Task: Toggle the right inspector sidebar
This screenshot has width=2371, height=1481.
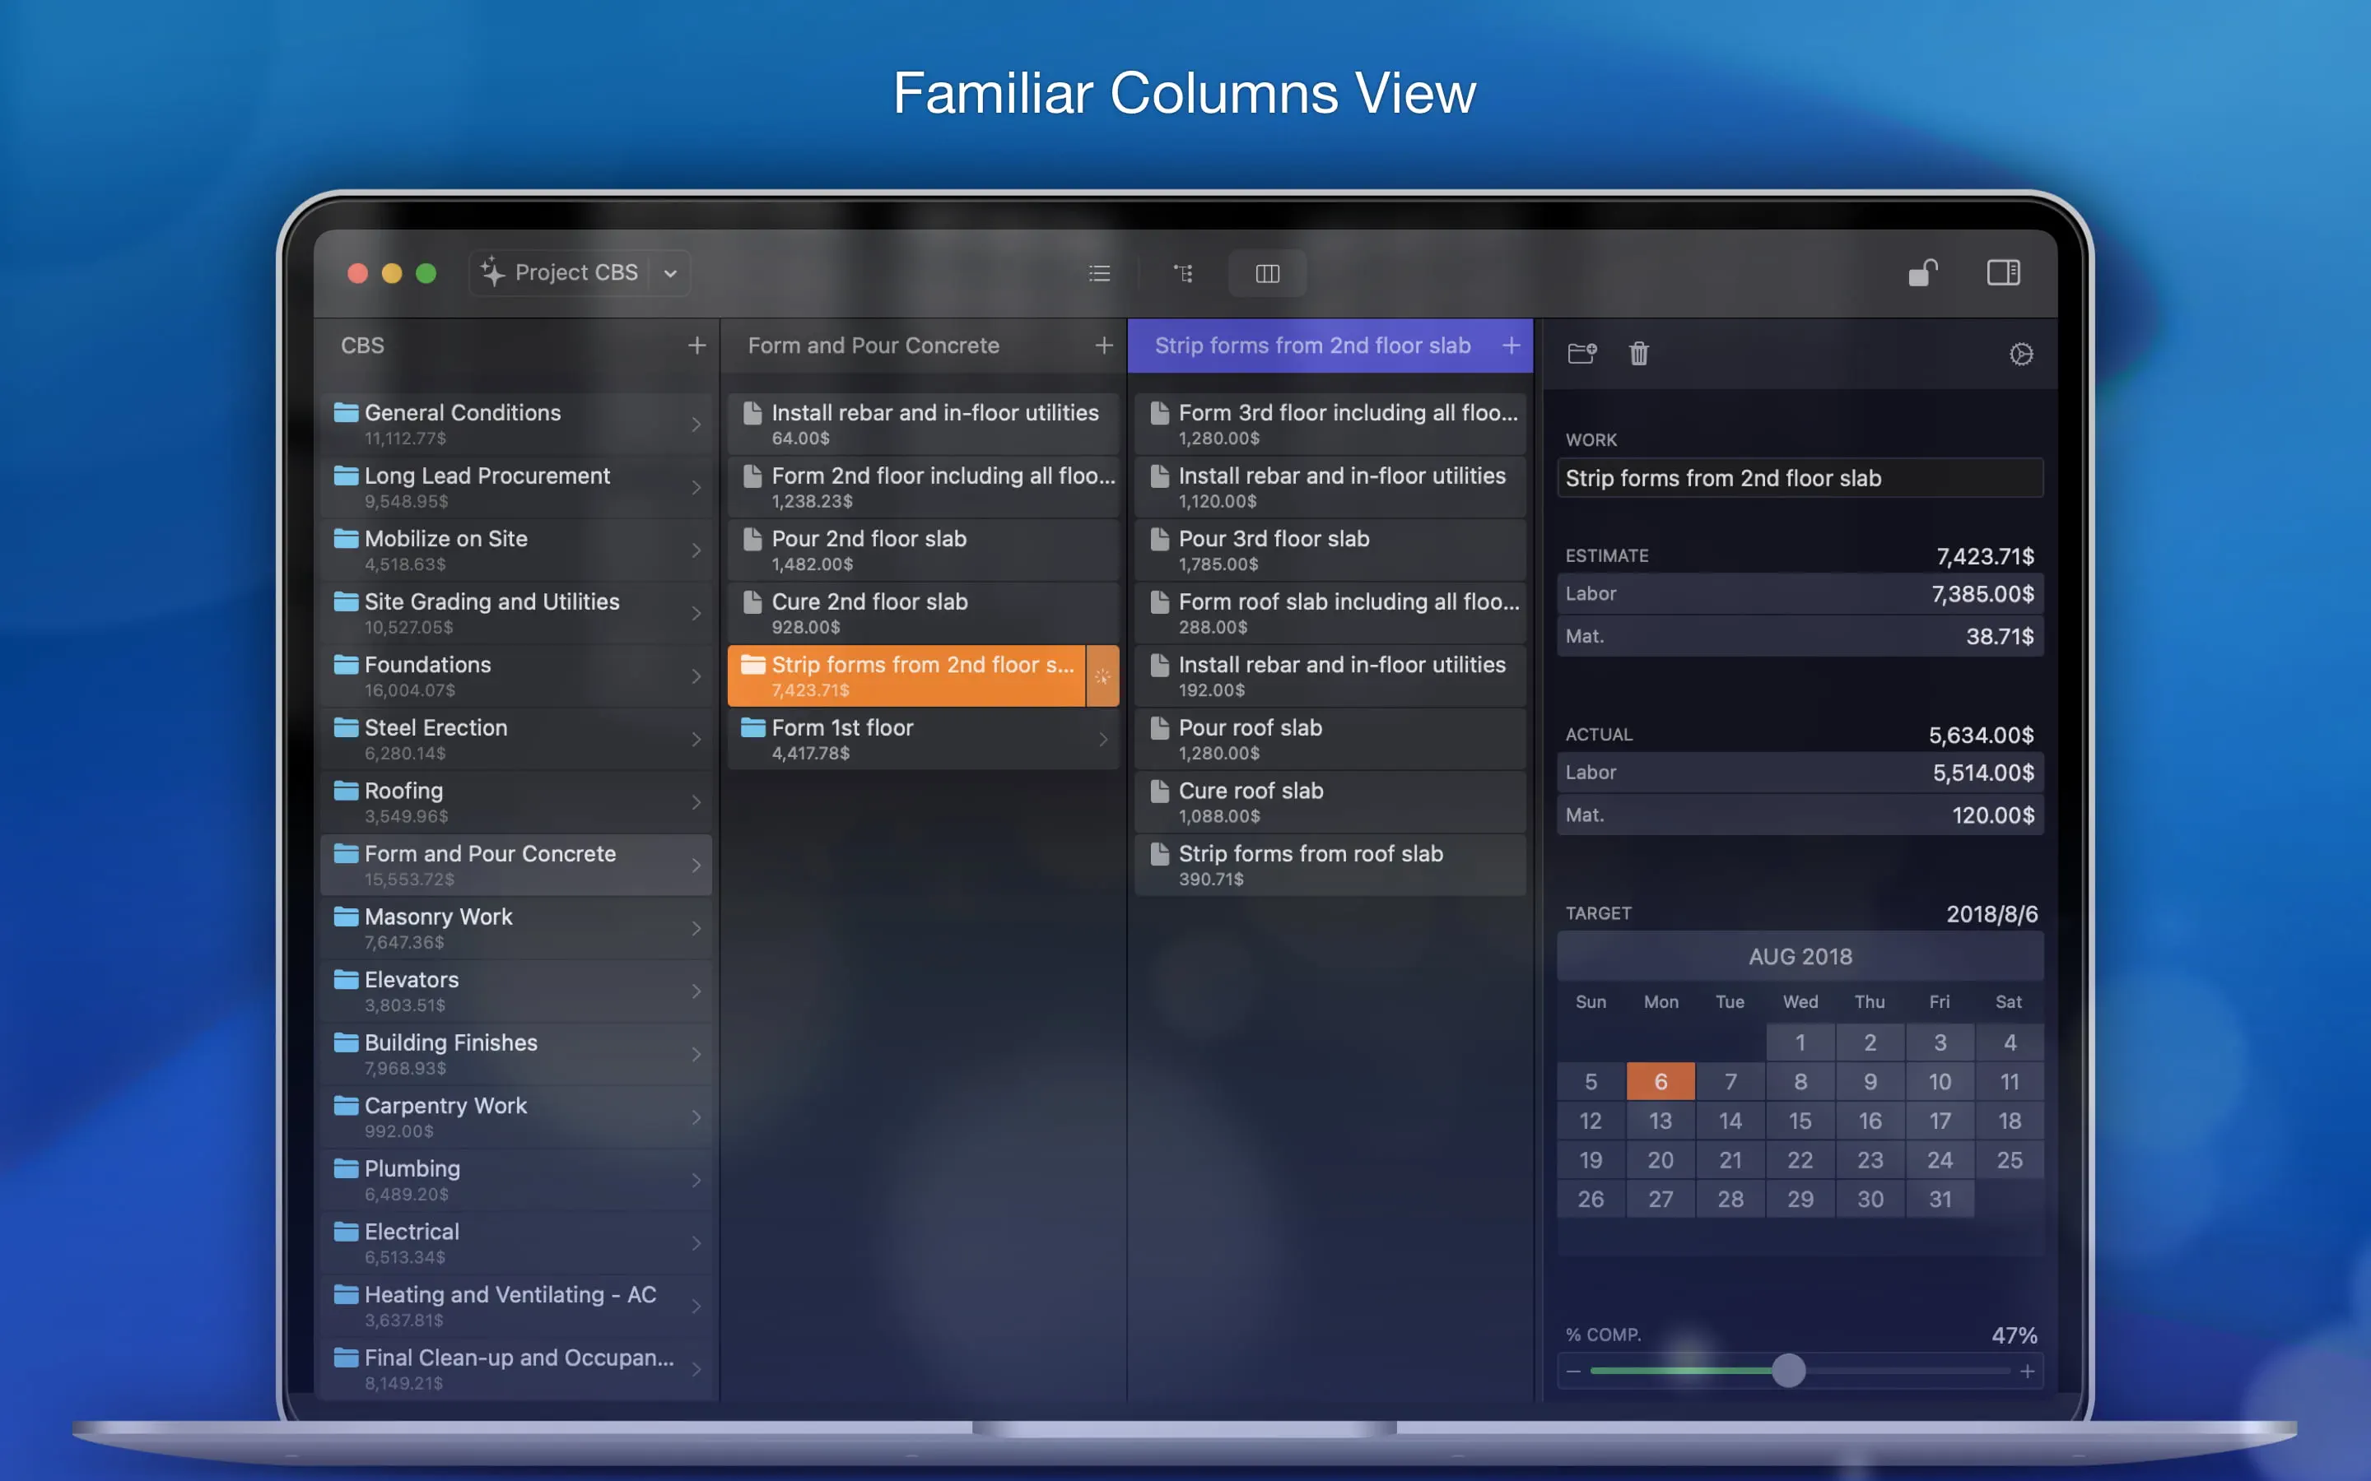Action: click(2003, 272)
